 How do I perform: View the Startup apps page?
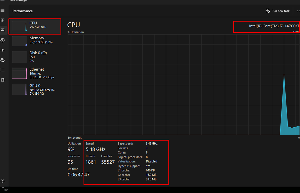[2, 50]
